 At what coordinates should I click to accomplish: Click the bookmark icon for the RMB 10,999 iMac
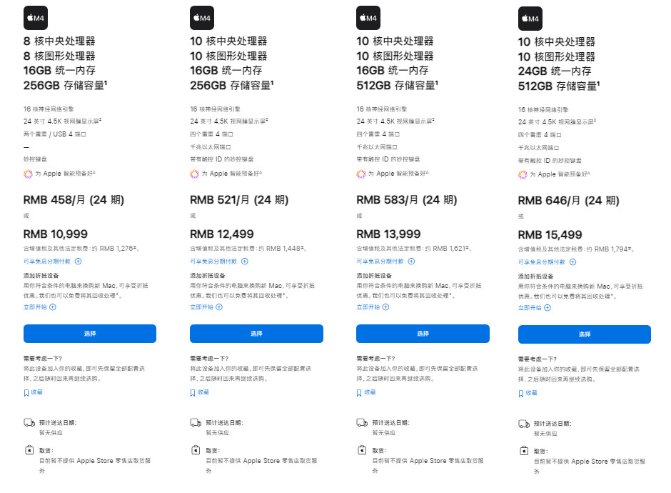click(26, 392)
